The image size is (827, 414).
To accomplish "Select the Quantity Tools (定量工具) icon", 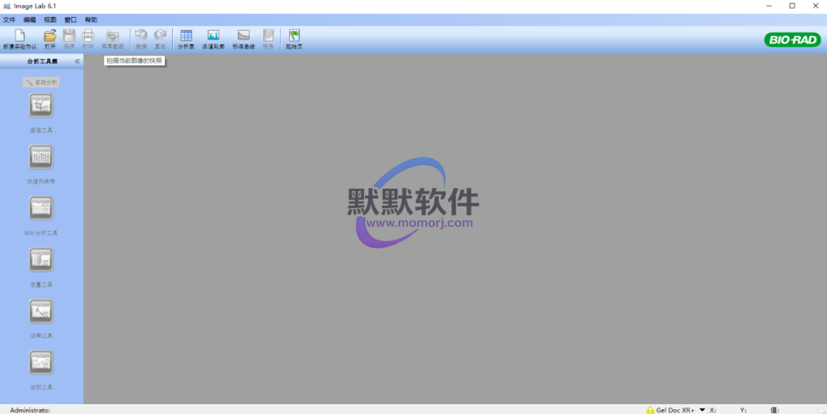I will (x=41, y=260).
